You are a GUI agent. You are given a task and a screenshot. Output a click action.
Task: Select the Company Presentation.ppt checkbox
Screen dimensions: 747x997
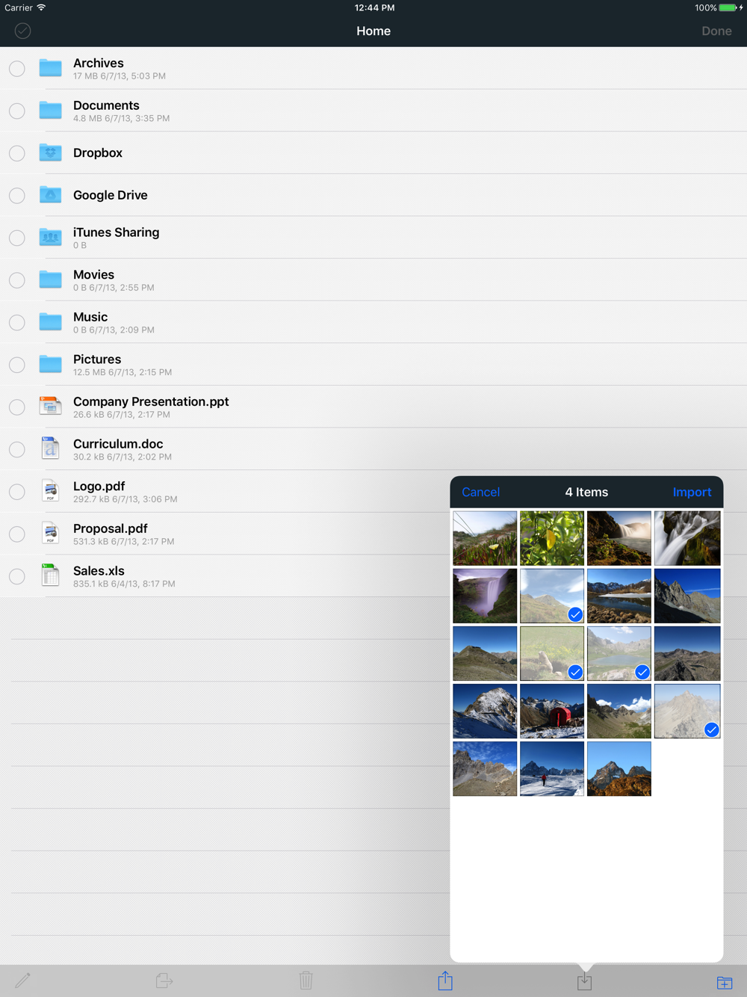coord(17,407)
